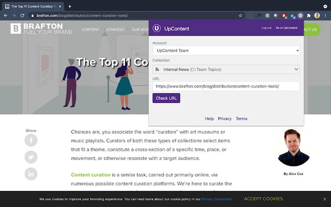331x207 pixels.
Task: Open the UpContent extension icon in the toolbar
Action: click(300, 15)
